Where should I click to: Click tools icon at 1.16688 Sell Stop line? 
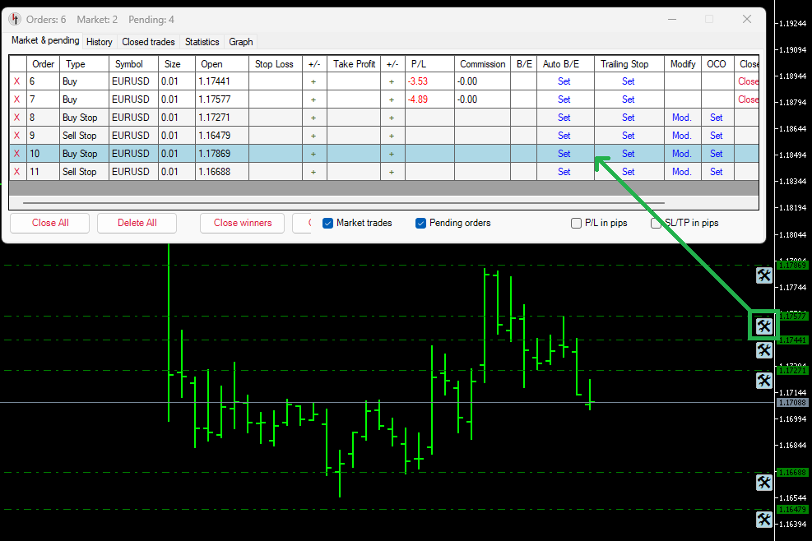(x=763, y=483)
